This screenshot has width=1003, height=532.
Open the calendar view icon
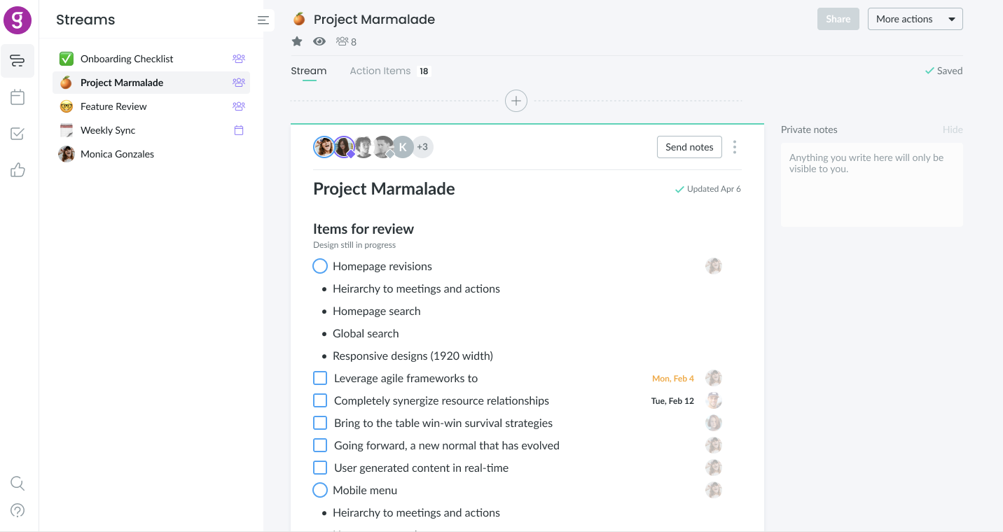point(18,97)
